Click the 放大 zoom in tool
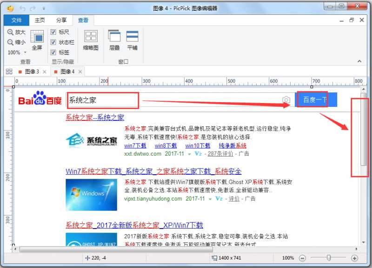 [x=16, y=32]
